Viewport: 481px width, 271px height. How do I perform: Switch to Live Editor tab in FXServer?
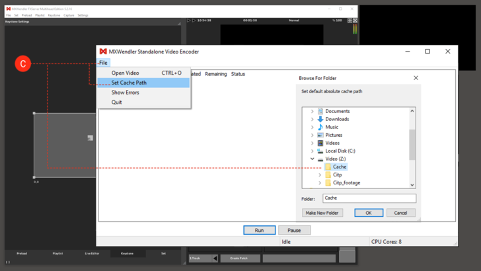pyautogui.click(x=92, y=254)
